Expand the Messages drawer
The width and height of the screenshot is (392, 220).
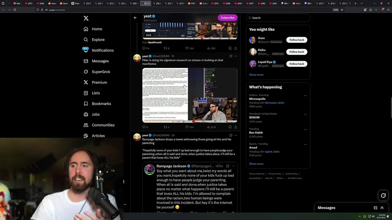coord(382,208)
